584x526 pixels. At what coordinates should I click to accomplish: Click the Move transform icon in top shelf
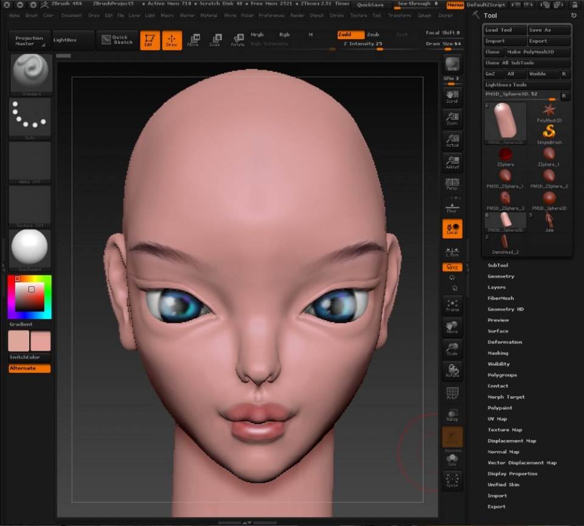click(193, 40)
